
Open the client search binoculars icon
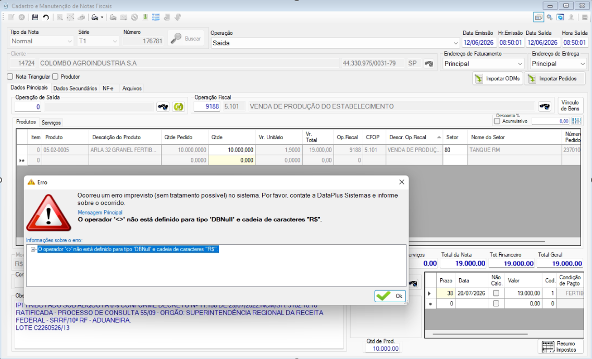(428, 64)
